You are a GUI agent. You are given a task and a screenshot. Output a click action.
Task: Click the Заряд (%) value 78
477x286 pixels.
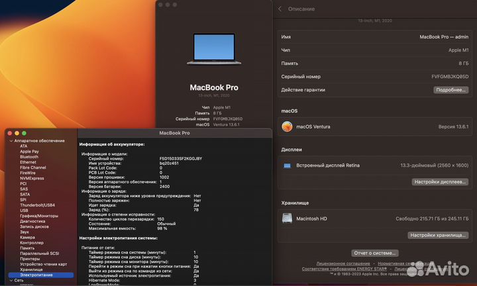coord(196,210)
